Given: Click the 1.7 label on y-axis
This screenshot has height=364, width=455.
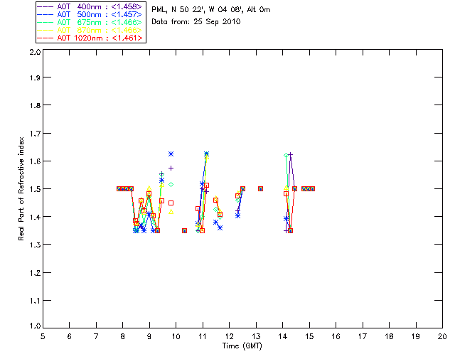Looking at the screenshot, I should coord(35,134).
